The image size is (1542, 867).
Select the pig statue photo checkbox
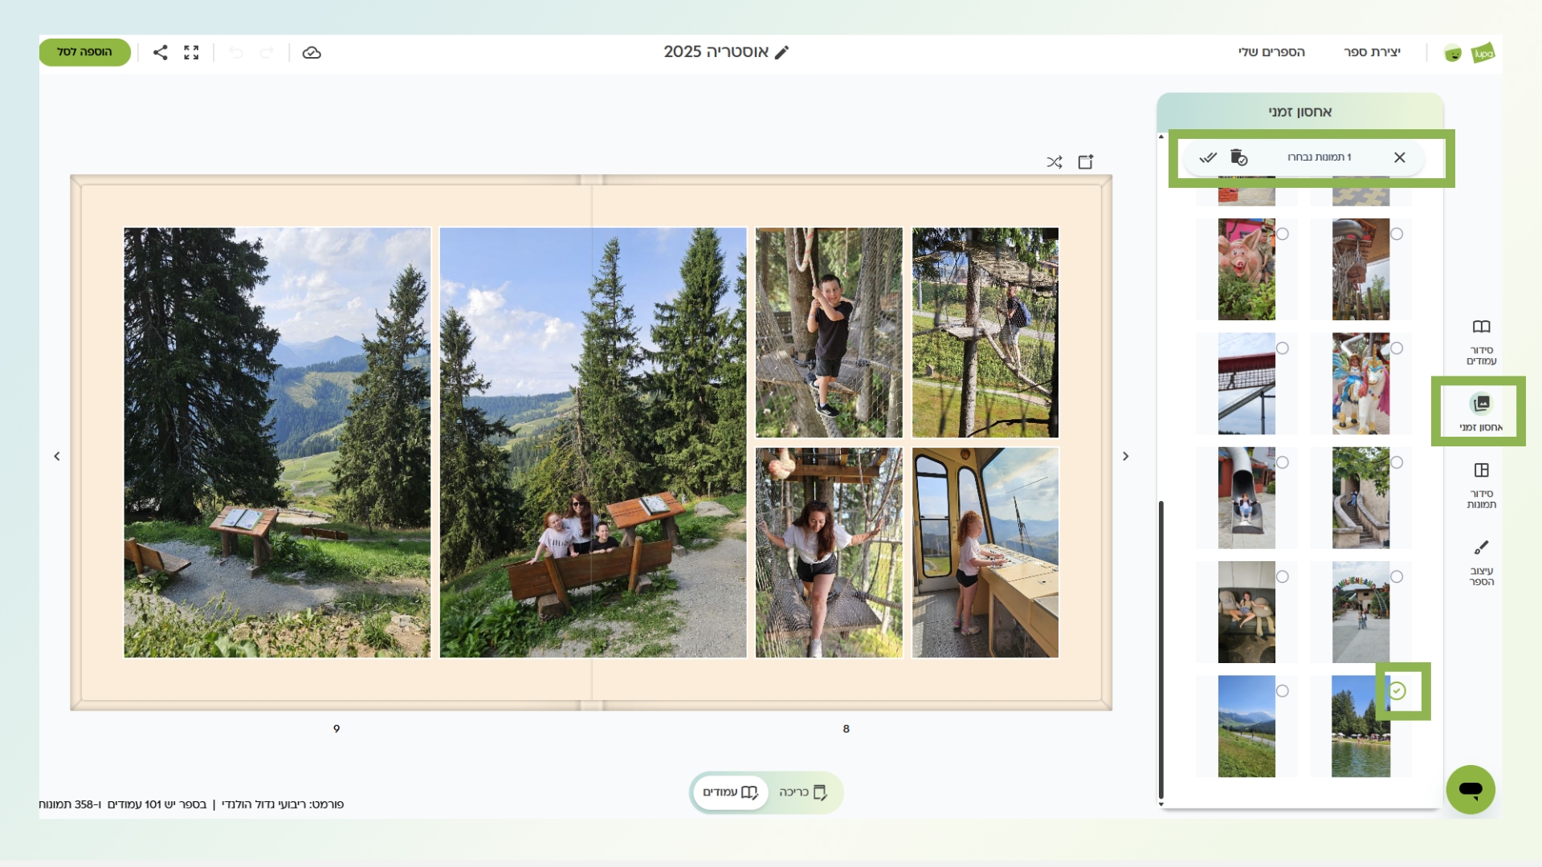1283,234
